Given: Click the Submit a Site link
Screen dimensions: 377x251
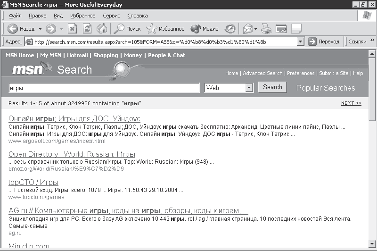Looking at the screenshot, I should [334, 73].
